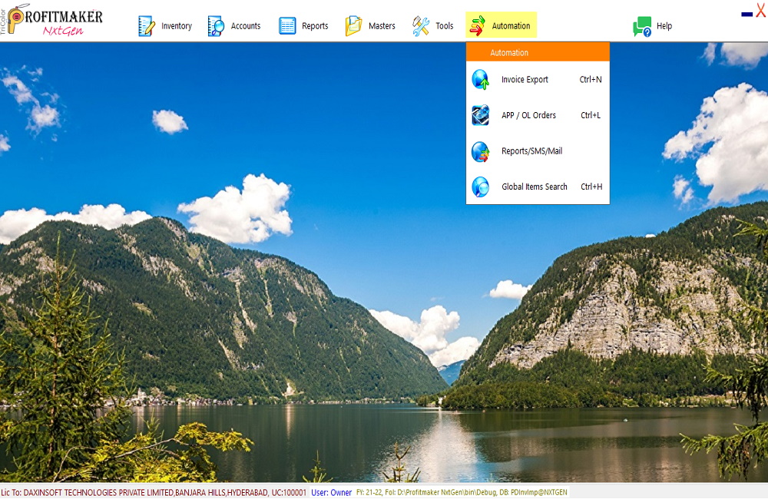Close the application with red X
Viewport: 768px width, 499px height.
[761, 11]
